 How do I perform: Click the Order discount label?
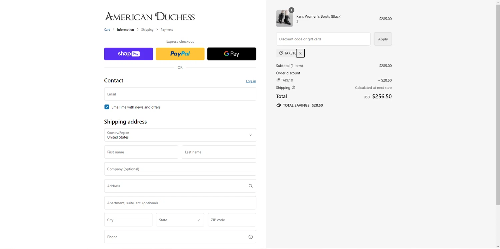288,73
